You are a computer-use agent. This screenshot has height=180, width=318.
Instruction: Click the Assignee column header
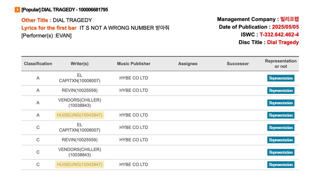[x=188, y=64]
